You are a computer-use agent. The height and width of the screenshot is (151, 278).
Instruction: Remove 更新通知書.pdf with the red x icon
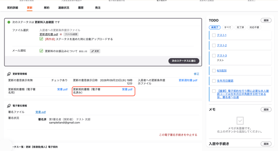[61, 34]
